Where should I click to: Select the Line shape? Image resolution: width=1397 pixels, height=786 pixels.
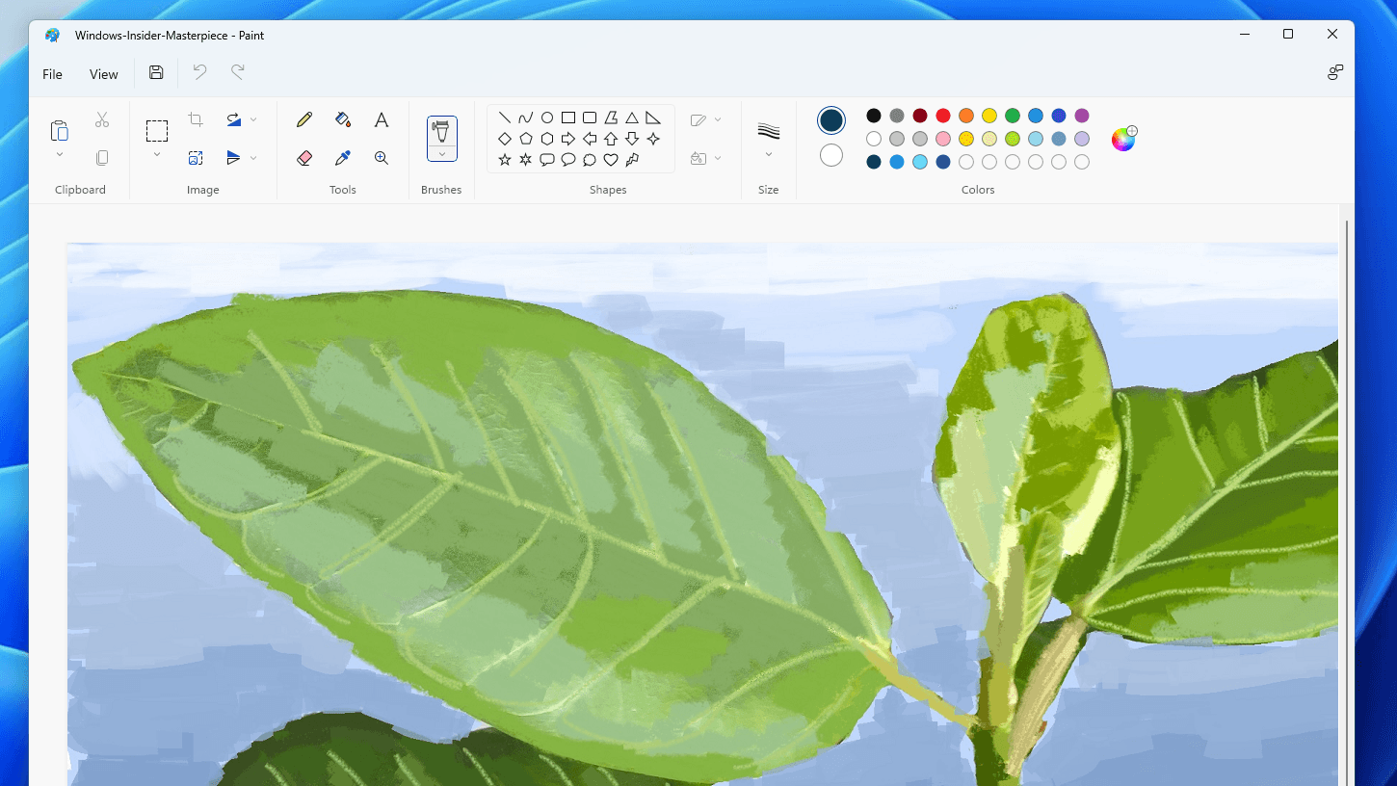click(x=505, y=118)
